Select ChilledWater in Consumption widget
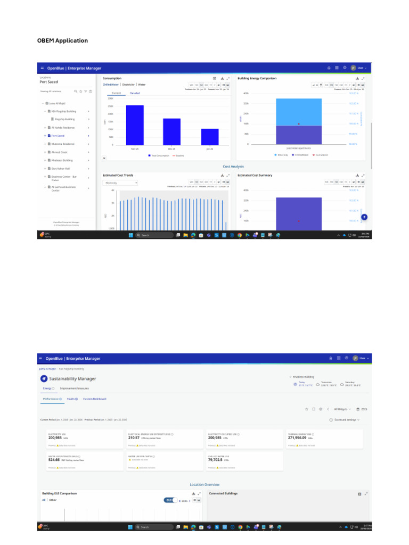This screenshot has height=545, width=409. [111, 85]
